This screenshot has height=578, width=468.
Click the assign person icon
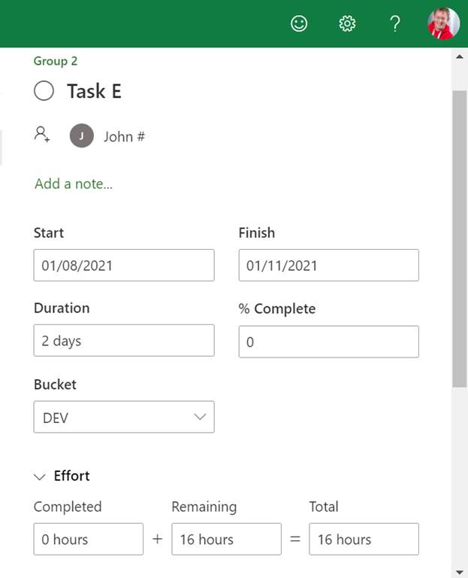point(42,135)
